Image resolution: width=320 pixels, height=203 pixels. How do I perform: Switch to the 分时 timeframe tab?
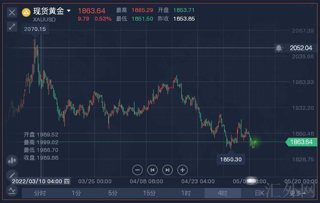coord(40,193)
